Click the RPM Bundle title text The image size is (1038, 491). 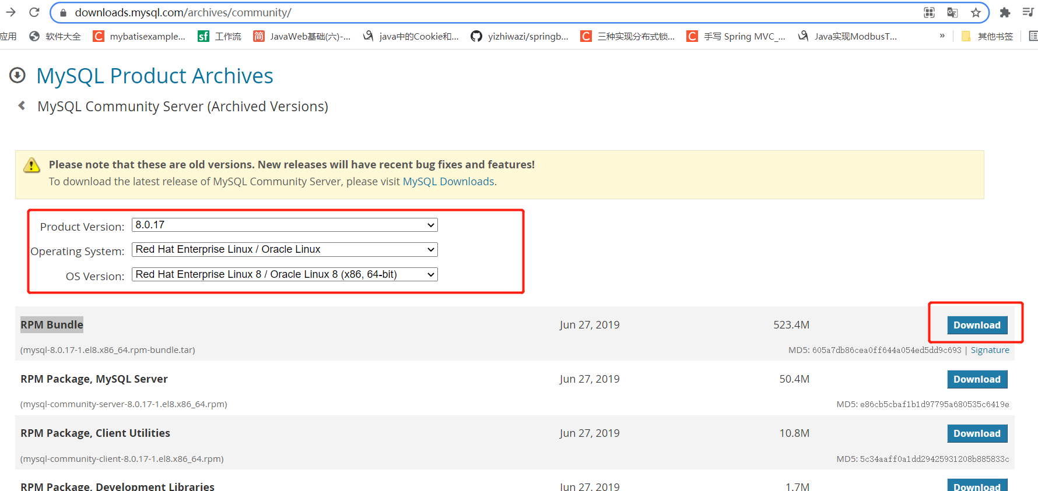tap(52, 324)
